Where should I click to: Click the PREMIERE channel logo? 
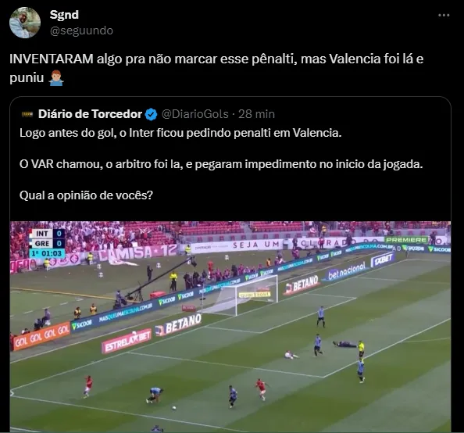point(406,240)
